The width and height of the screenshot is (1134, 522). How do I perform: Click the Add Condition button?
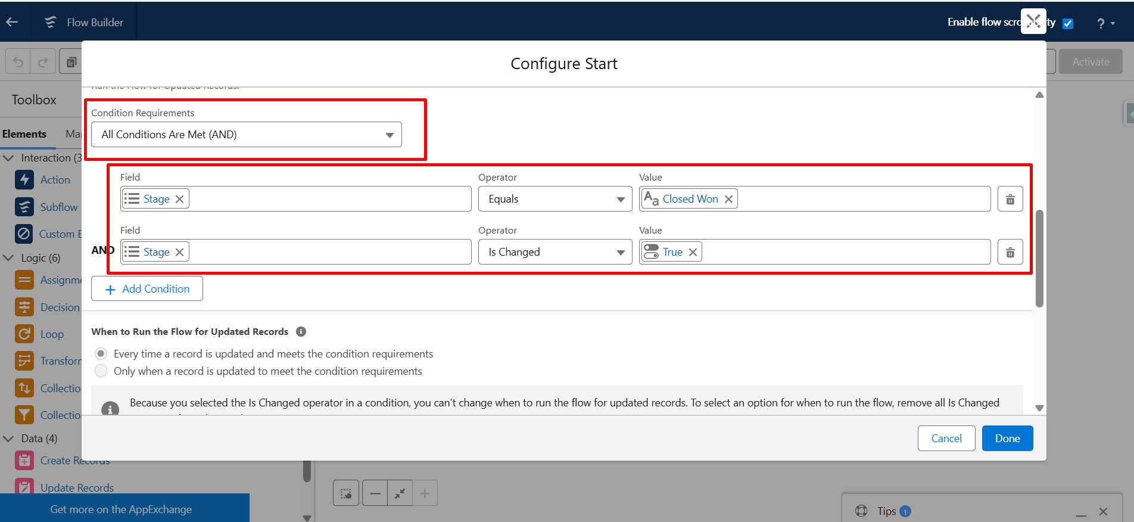[x=147, y=289]
